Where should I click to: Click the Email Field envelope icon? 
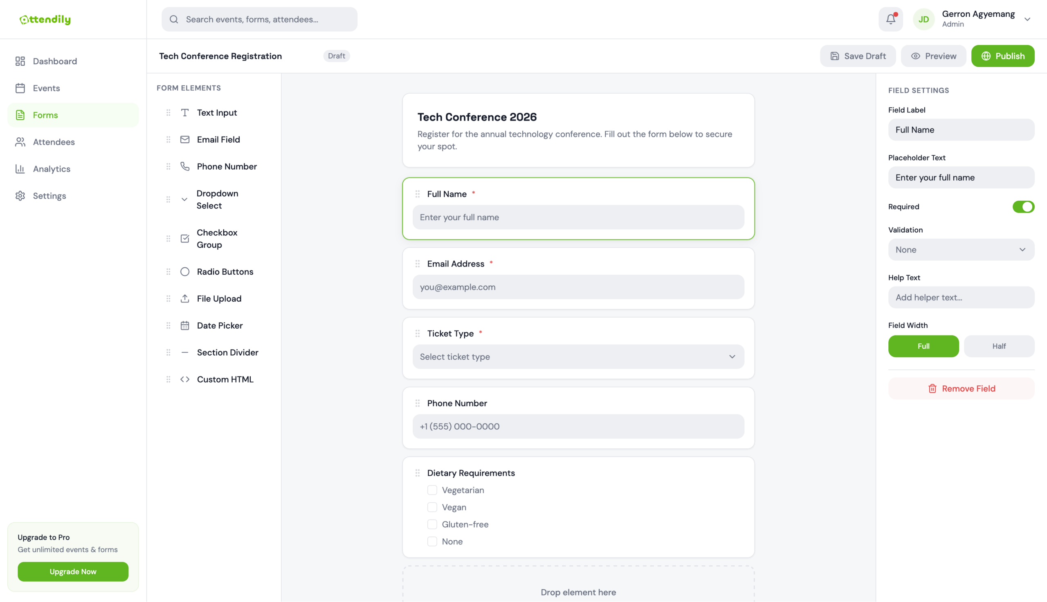pyautogui.click(x=185, y=139)
